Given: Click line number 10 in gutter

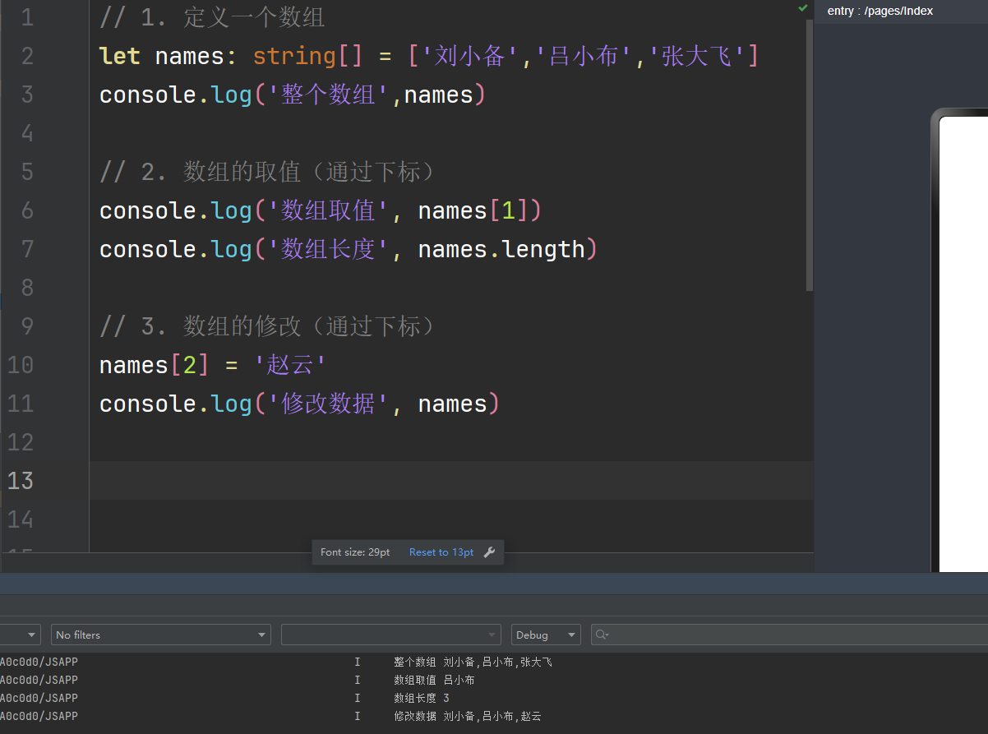Looking at the screenshot, I should (x=21, y=365).
